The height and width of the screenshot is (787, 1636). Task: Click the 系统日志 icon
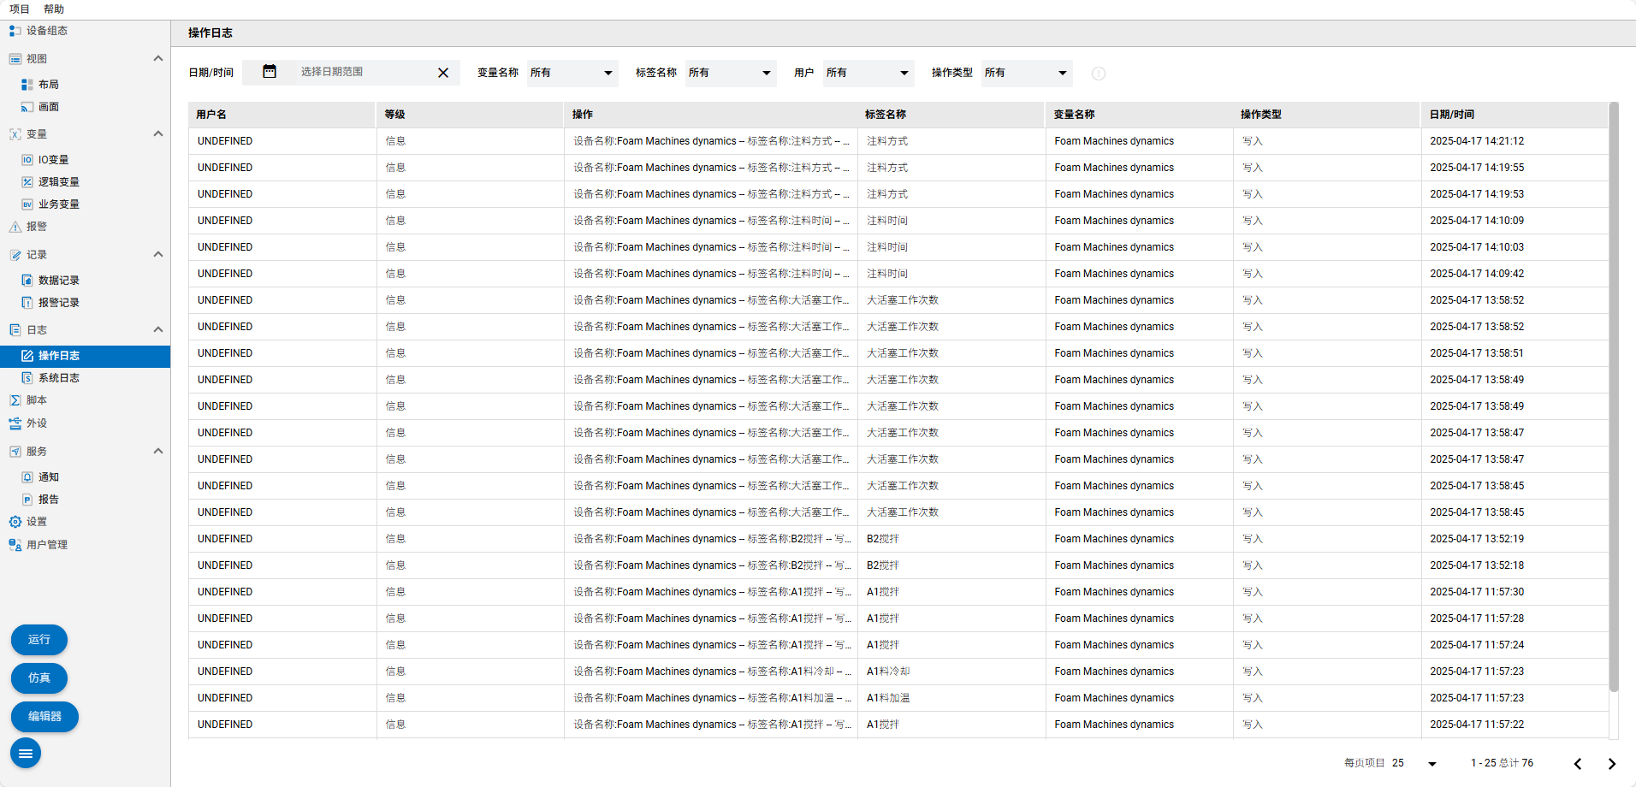[x=27, y=378]
